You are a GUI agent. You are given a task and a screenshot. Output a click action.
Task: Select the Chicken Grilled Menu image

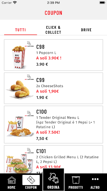click(20, 164)
